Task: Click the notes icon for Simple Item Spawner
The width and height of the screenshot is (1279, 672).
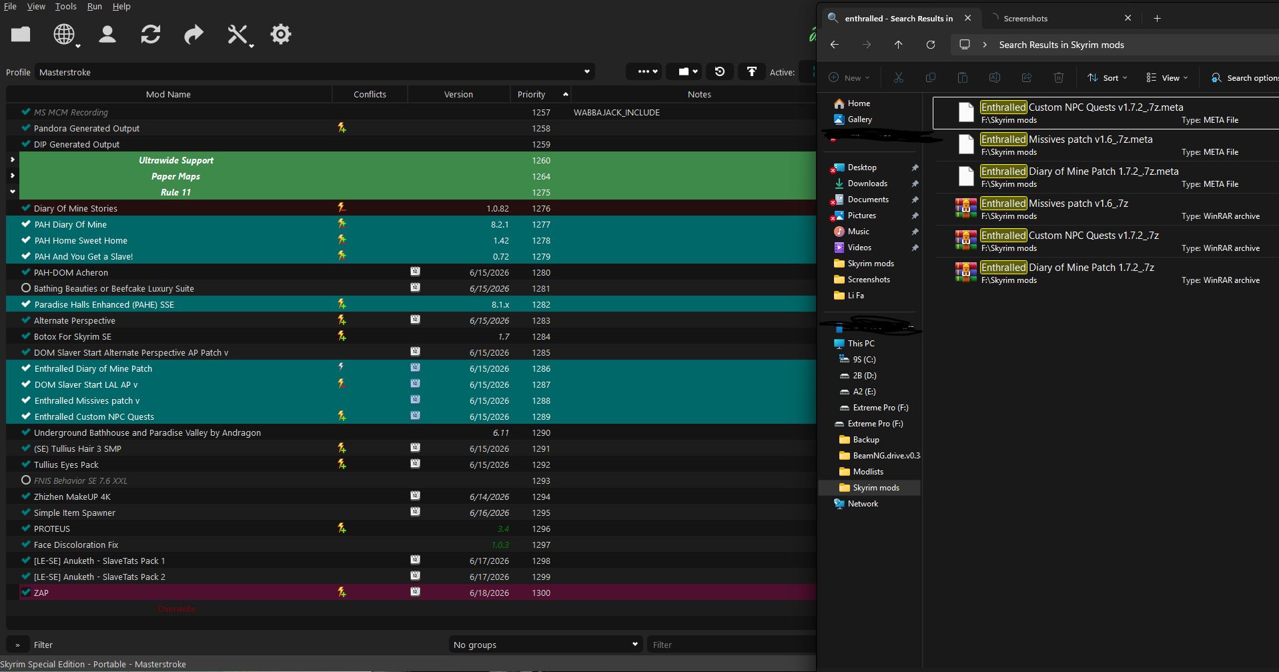Action: point(415,512)
